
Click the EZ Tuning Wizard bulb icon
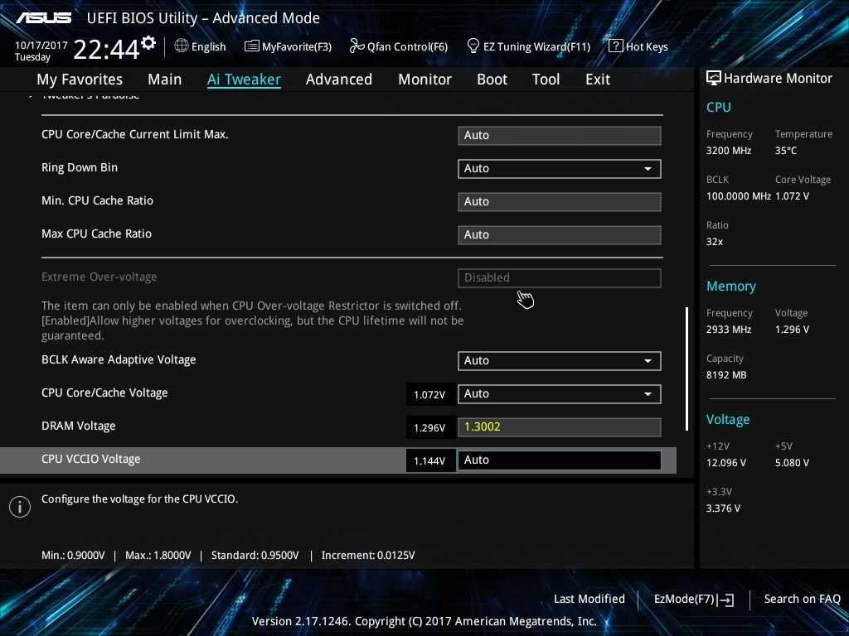coord(473,46)
